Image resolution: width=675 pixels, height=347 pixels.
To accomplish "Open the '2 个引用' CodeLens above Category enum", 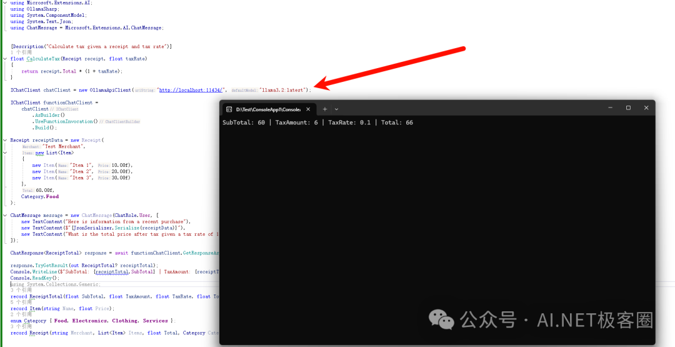I will point(21,314).
